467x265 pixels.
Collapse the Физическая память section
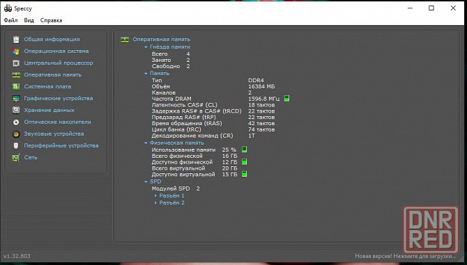[x=146, y=143]
